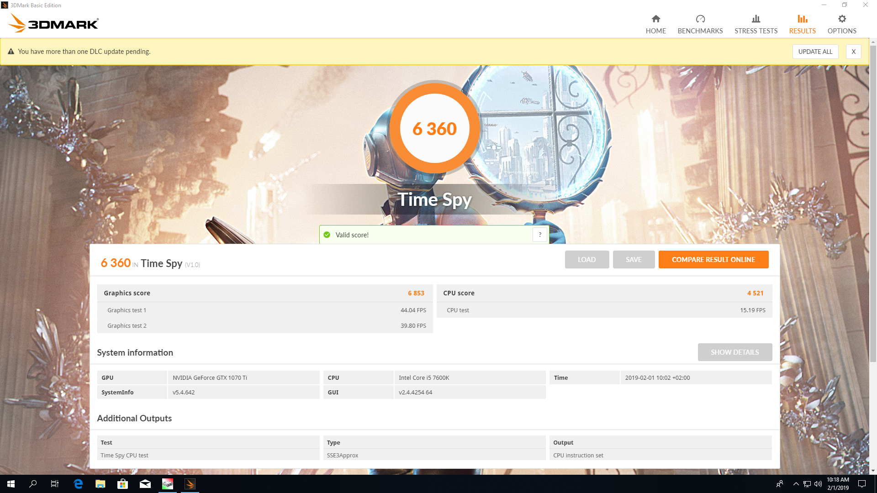The width and height of the screenshot is (877, 493).
Task: Click the time value 2019-02-01 10:02
Action: 696,378
